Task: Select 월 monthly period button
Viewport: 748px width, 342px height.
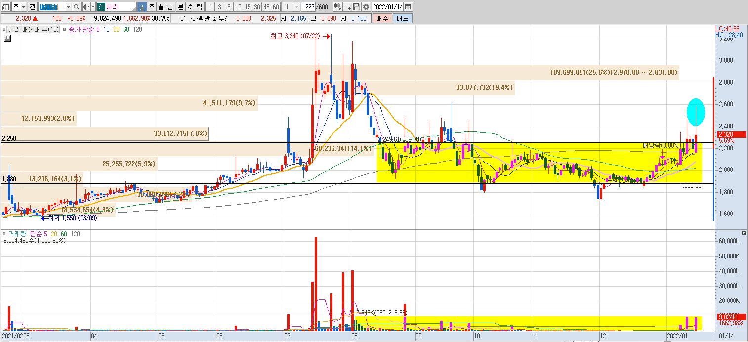Action: click(161, 7)
